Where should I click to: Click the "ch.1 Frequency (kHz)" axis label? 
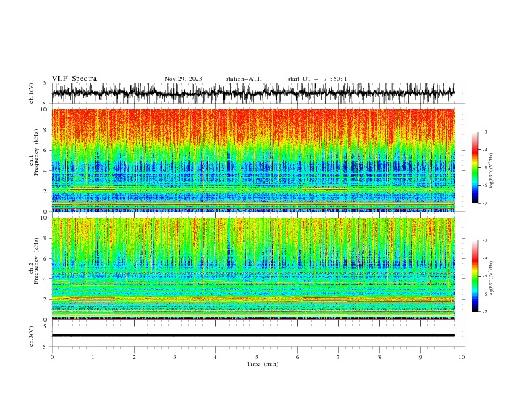[x=34, y=153]
